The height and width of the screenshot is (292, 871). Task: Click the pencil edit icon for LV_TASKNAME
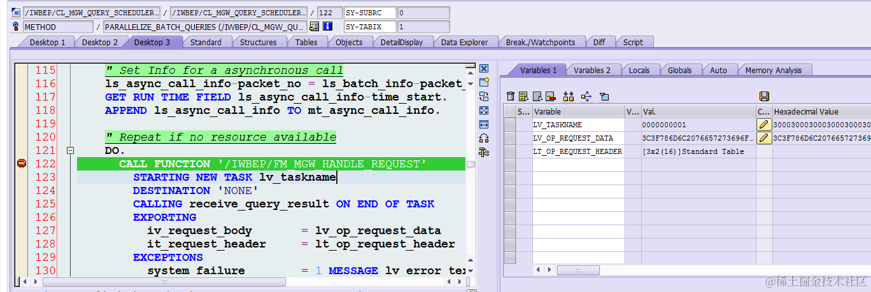tap(764, 125)
